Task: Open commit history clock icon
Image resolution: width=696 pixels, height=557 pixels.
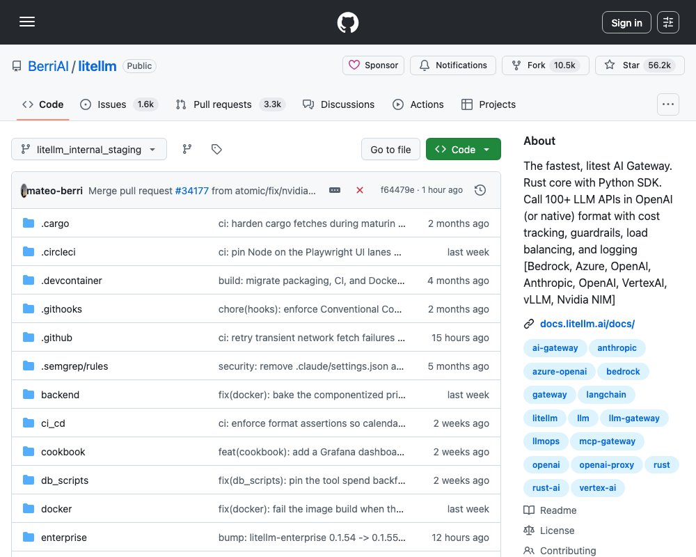Action: [480, 190]
